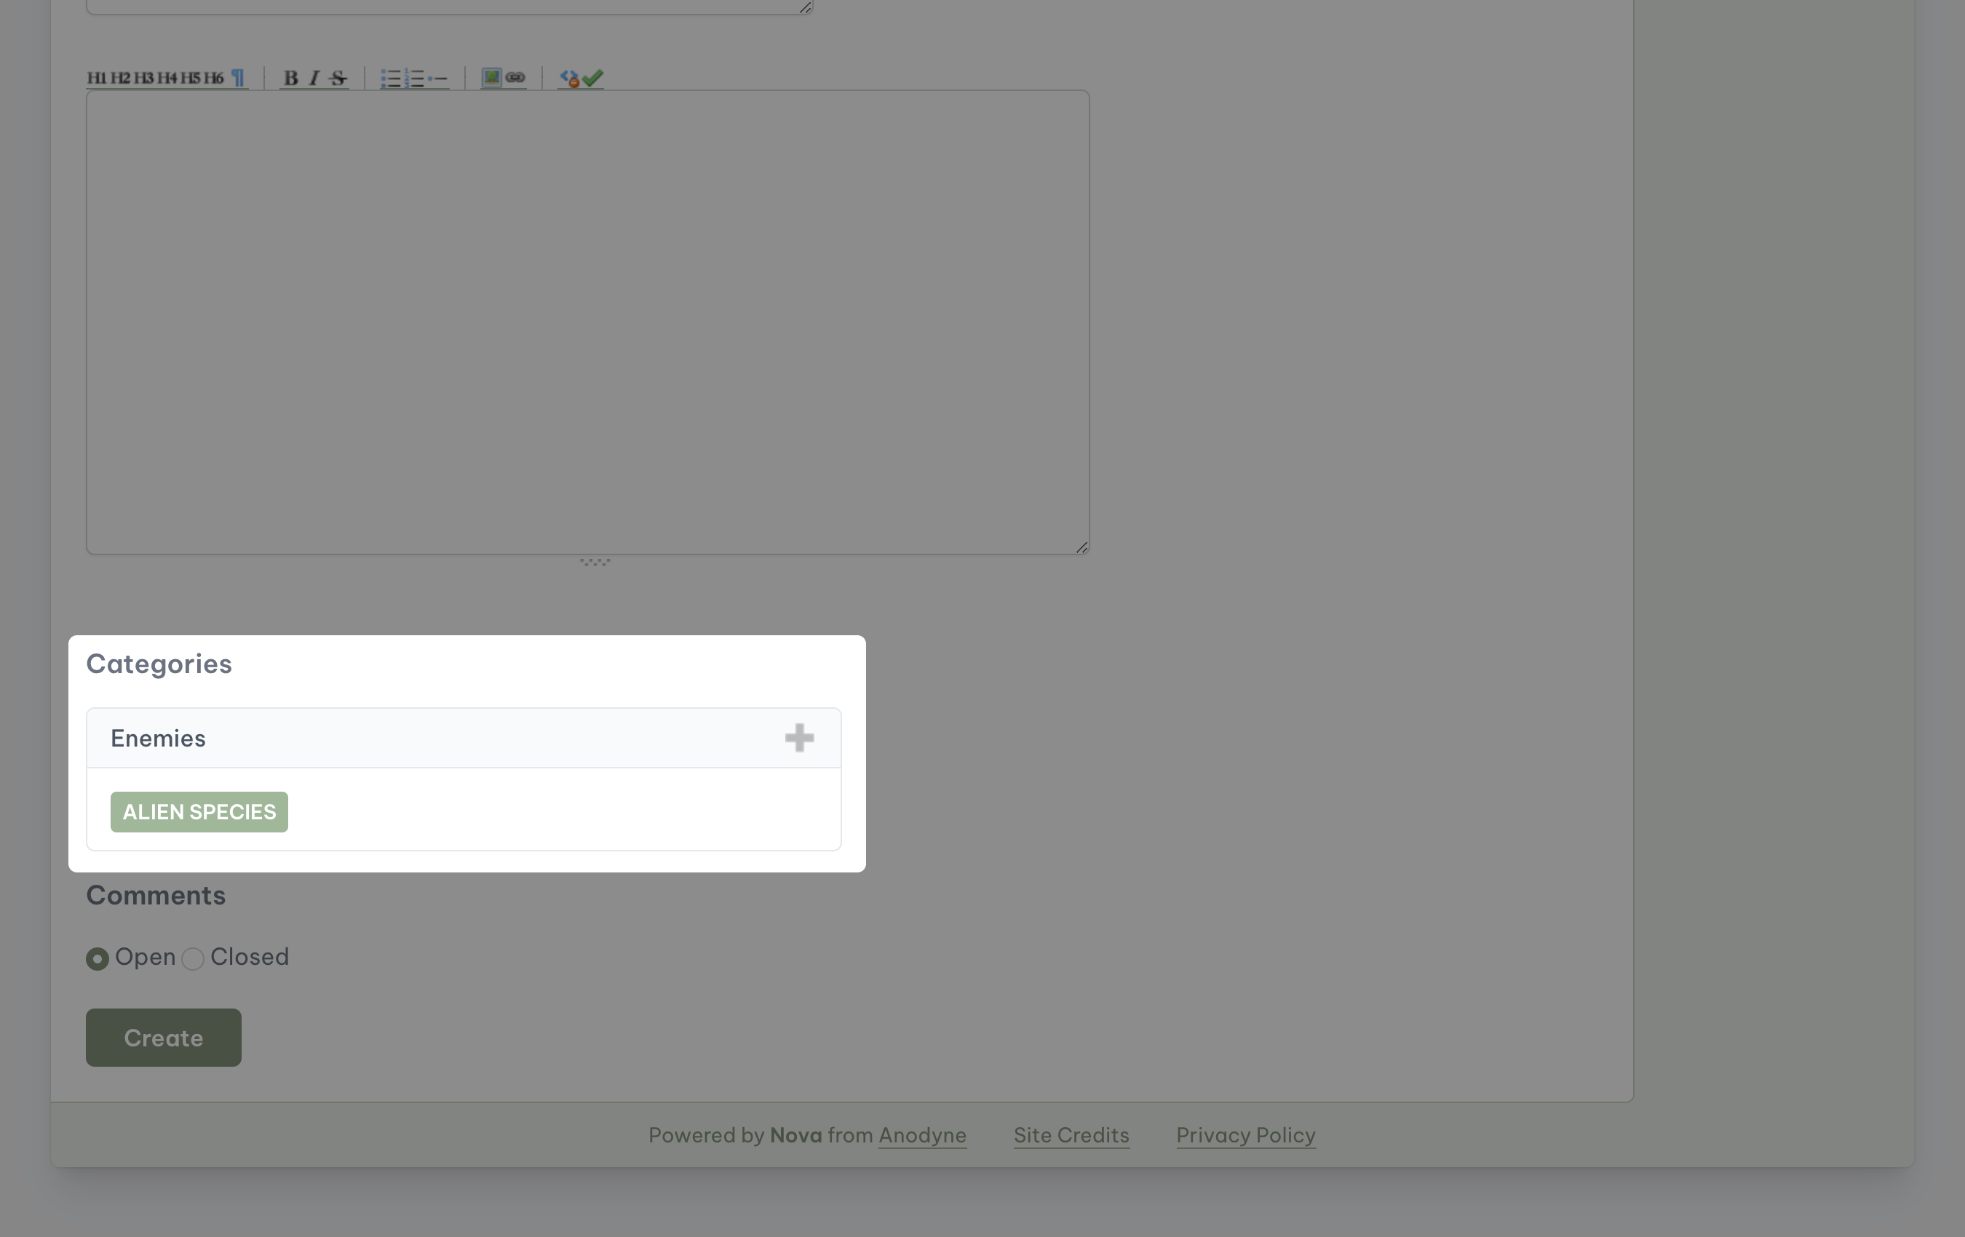Select the Open comments radio button
The image size is (1965, 1237).
(97, 958)
